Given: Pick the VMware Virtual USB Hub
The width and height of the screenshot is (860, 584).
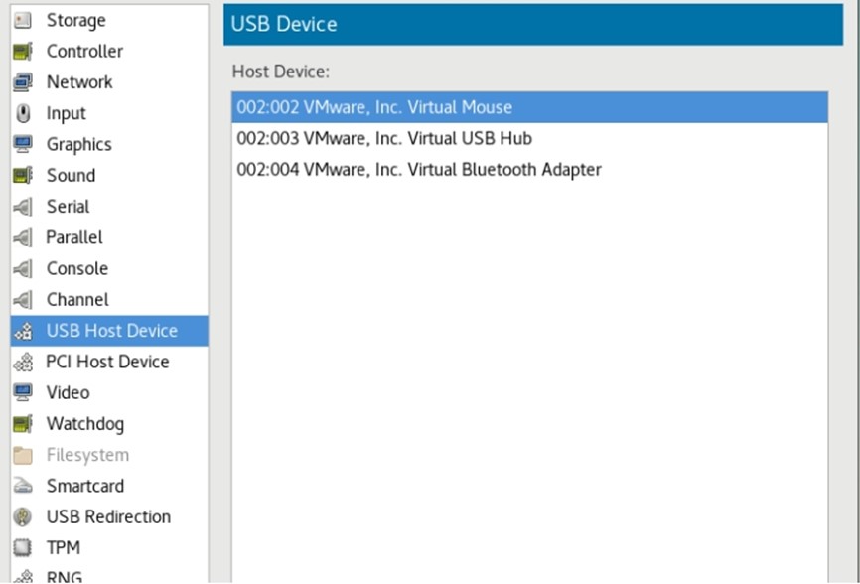Looking at the screenshot, I should pos(384,138).
